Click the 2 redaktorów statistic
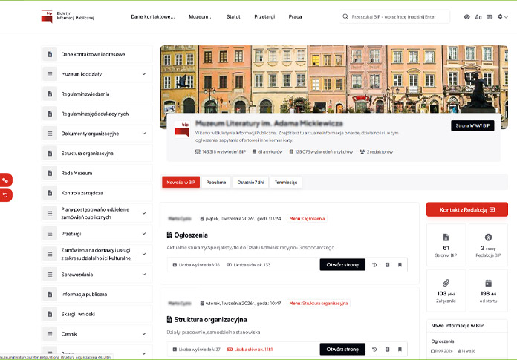 point(376,152)
